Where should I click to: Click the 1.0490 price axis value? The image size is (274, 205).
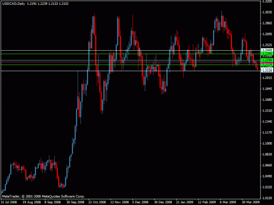click(267, 176)
